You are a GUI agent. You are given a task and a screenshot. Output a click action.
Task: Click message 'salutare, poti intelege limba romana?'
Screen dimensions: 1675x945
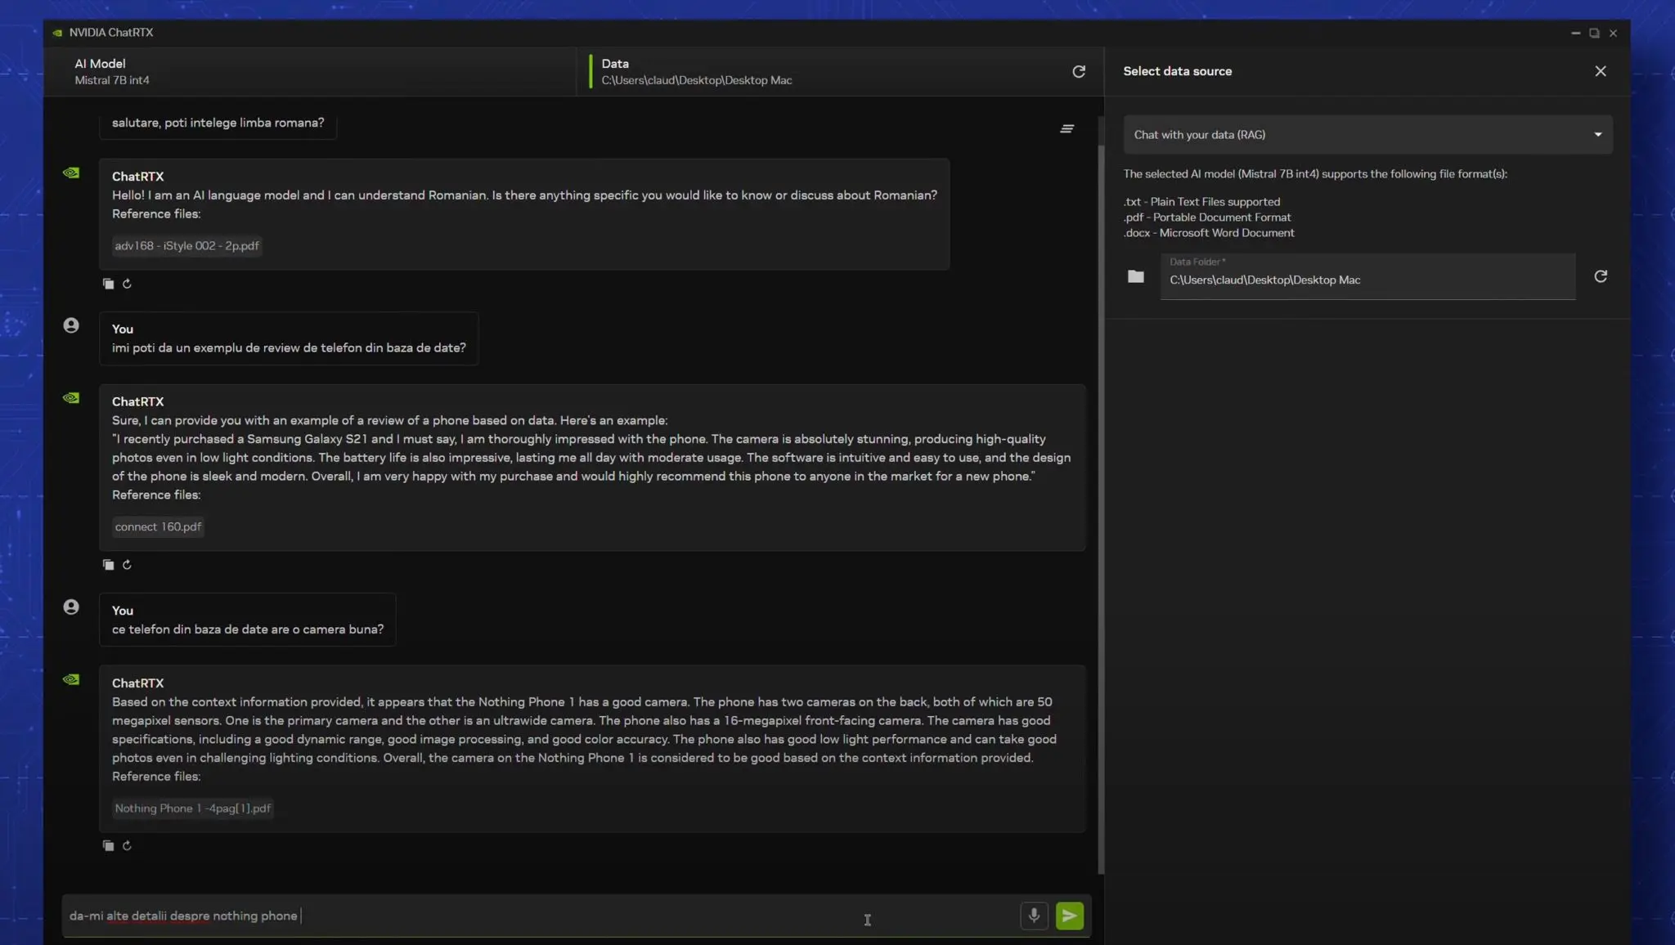point(218,123)
